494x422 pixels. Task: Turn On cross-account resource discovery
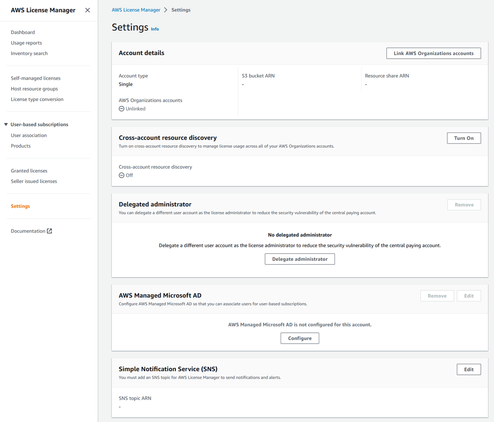(464, 138)
